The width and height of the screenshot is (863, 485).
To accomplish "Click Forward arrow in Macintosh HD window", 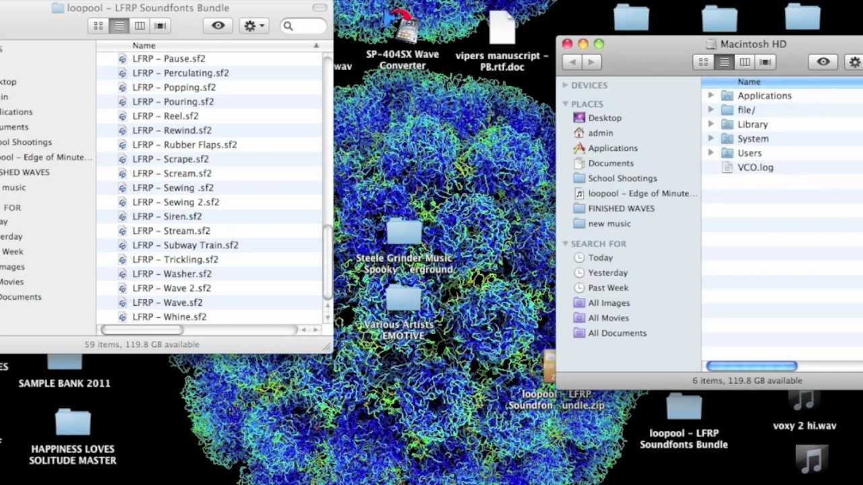I will point(591,62).
